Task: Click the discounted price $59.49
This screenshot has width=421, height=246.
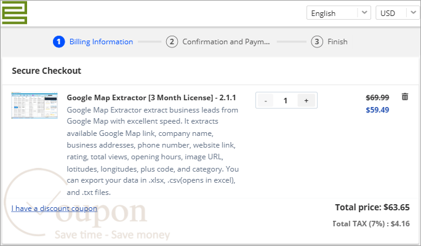Action: click(377, 109)
